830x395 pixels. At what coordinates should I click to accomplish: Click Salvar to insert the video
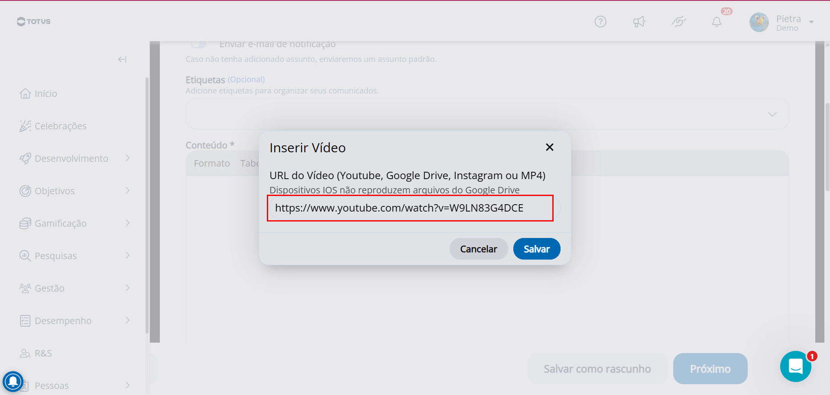coord(537,249)
